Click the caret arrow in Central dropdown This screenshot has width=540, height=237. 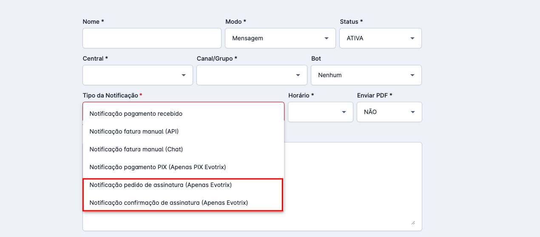point(184,75)
